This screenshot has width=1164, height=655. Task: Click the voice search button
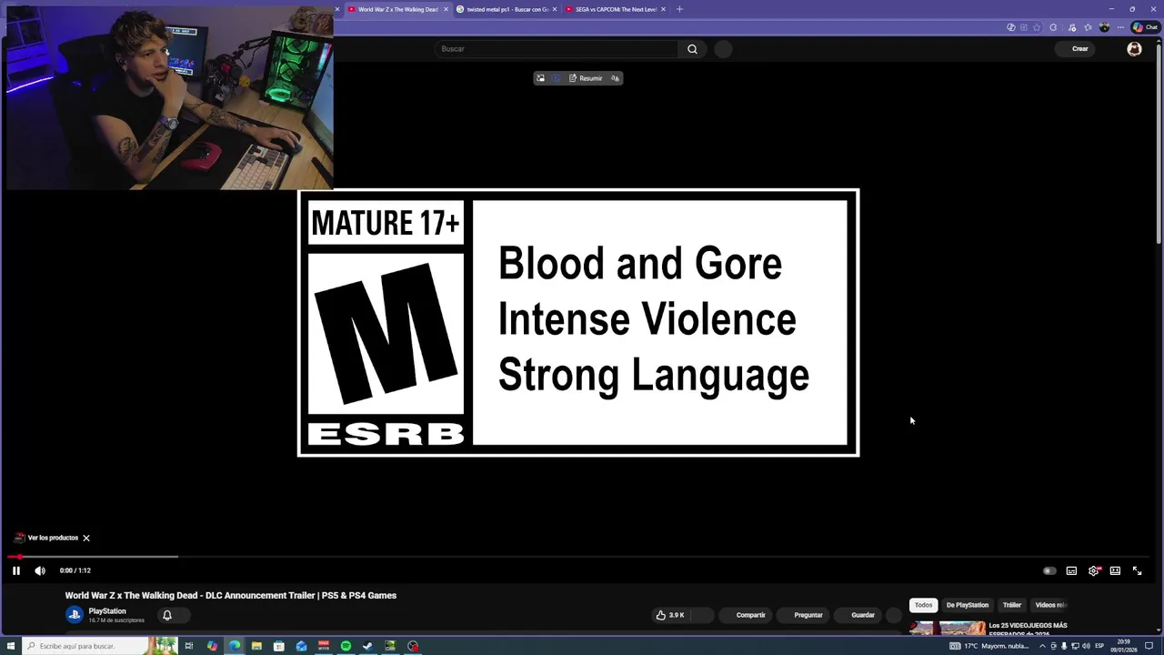pyautogui.click(x=723, y=49)
